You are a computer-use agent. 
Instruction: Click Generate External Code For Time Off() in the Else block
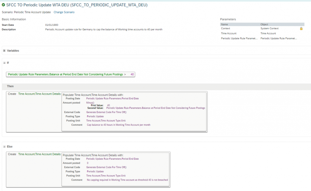(106, 167)
